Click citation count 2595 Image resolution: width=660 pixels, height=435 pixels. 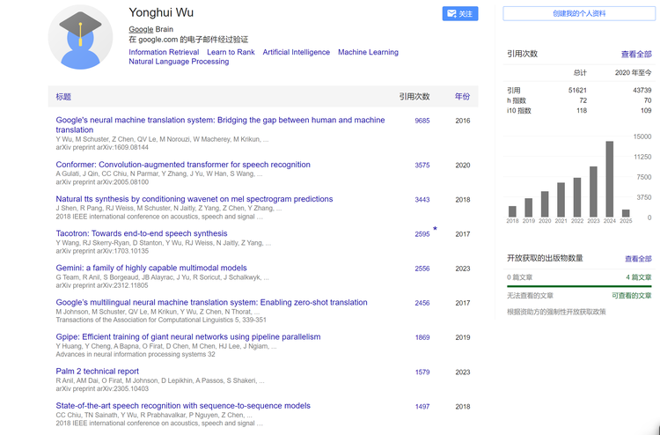422,234
